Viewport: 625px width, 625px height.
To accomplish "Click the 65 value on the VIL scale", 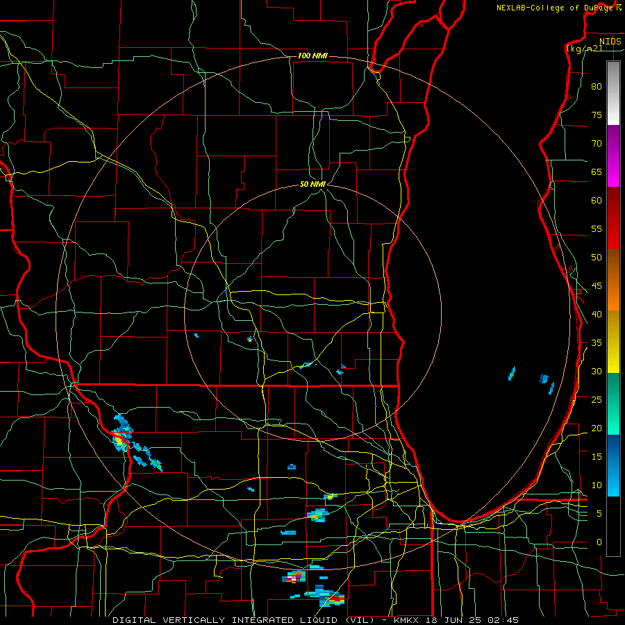I will pyautogui.click(x=597, y=172).
